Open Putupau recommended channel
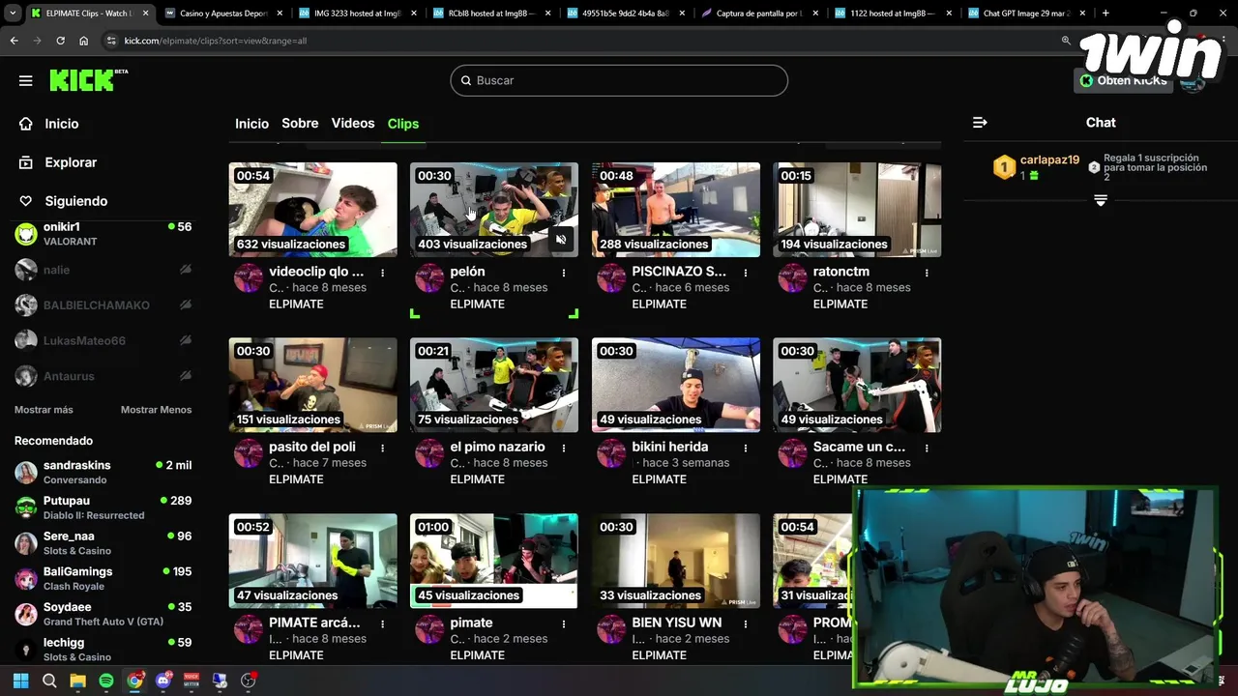The height and width of the screenshot is (696, 1238). [103, 507]
